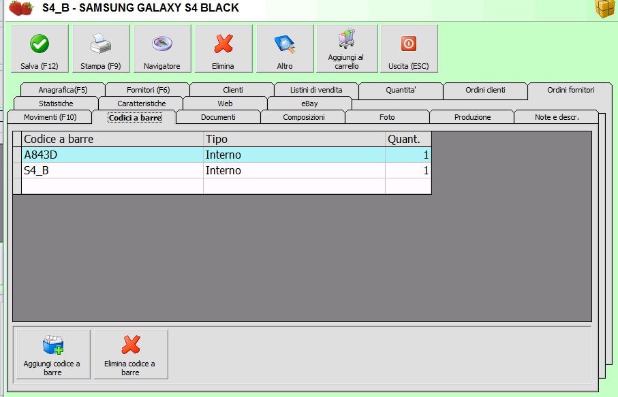This screenshot has height=397, width=618.
Task: Click Elimina codice a barre button
Action: [x=131, y=355]
